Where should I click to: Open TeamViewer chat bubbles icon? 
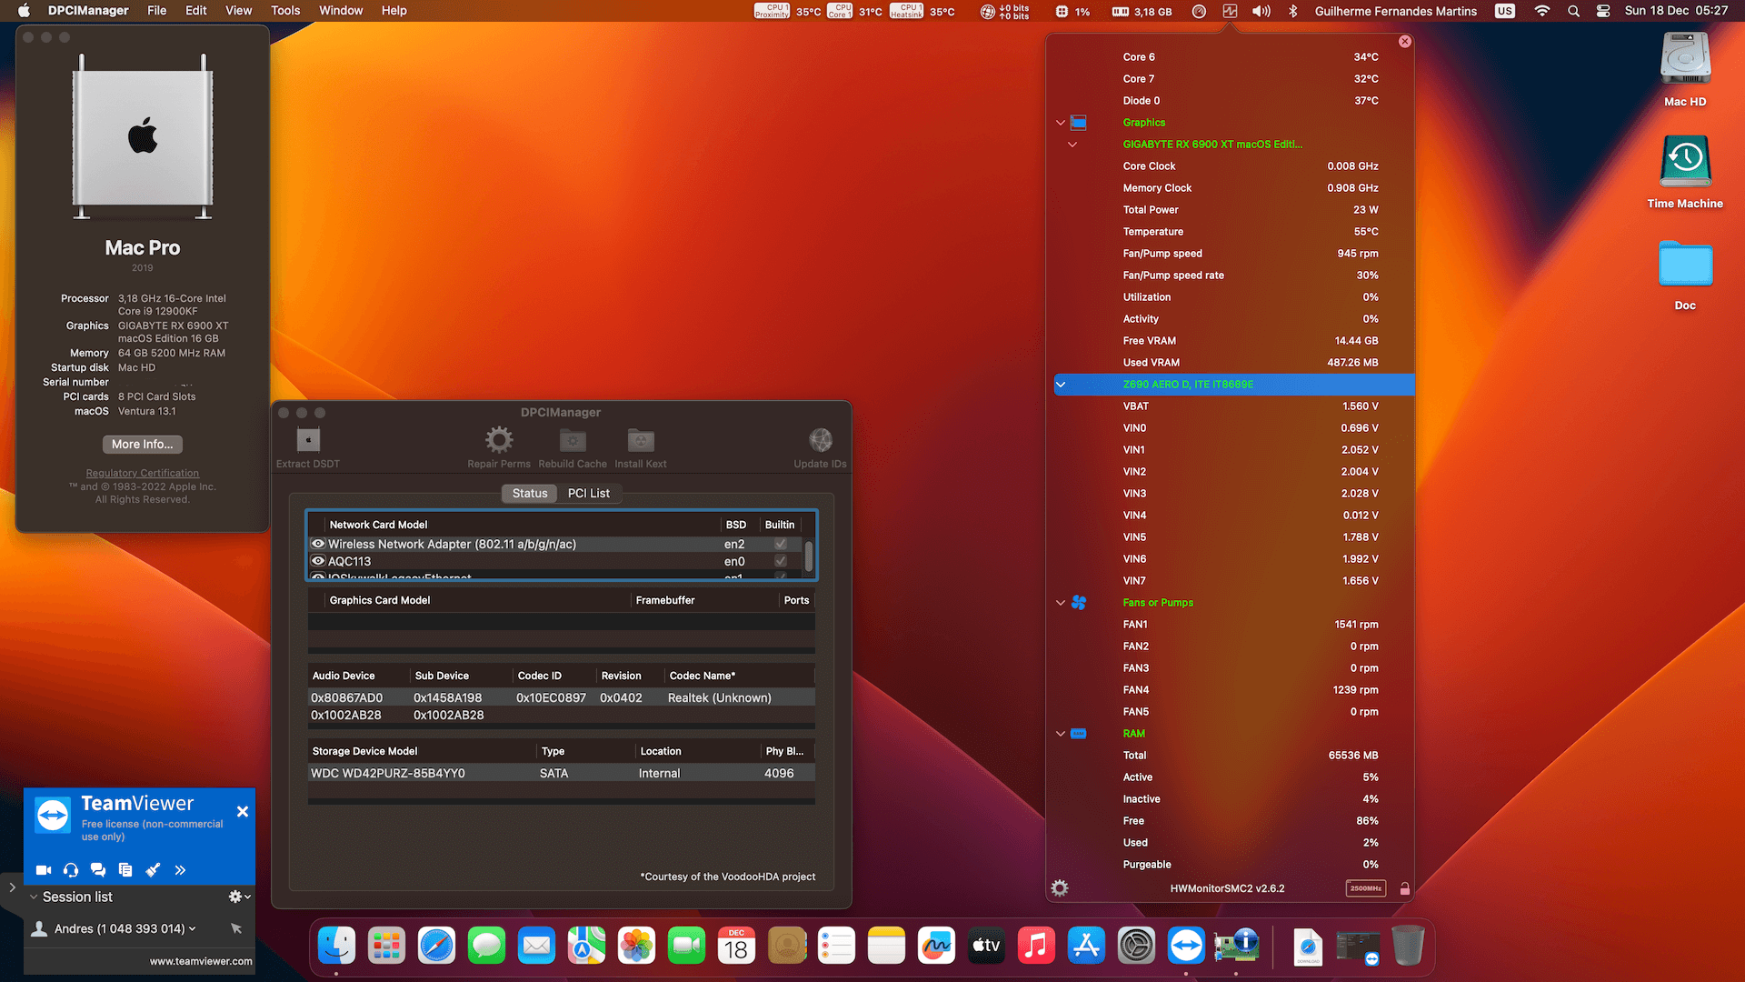pyautogui.click(x=98, y=870)
